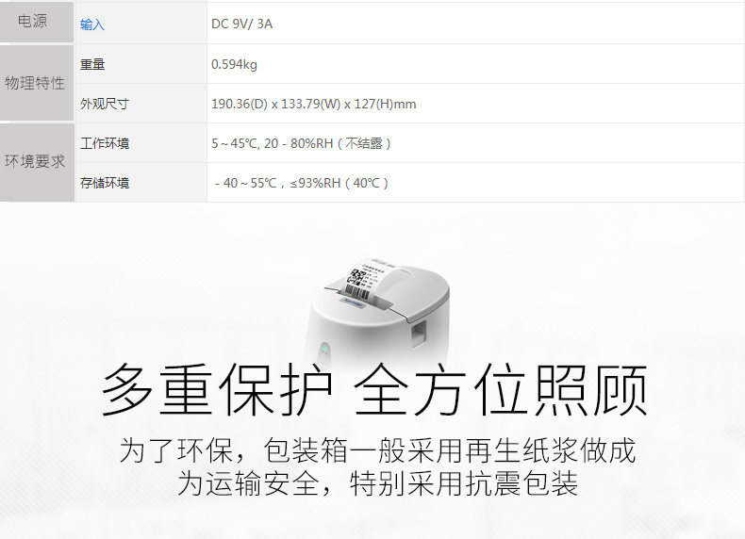Click the 为运输安全 抗震包装 text line
Screen dimensions: 745x539
377,483
